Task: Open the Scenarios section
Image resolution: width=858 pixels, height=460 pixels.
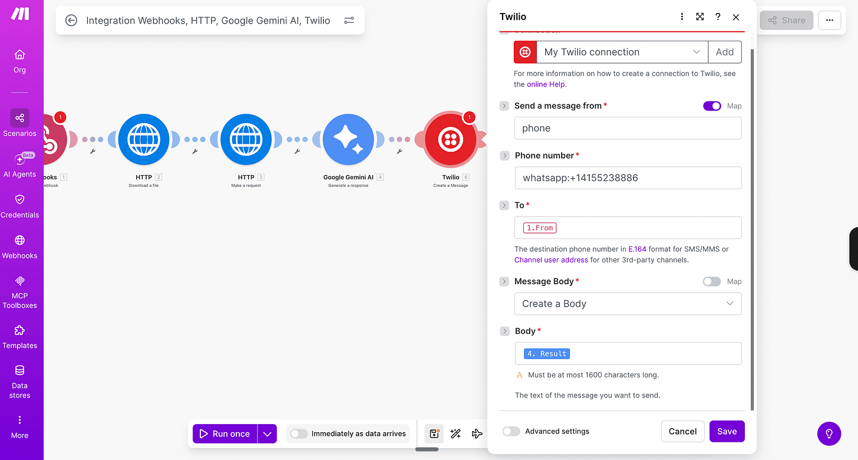Action: point(19,123)
